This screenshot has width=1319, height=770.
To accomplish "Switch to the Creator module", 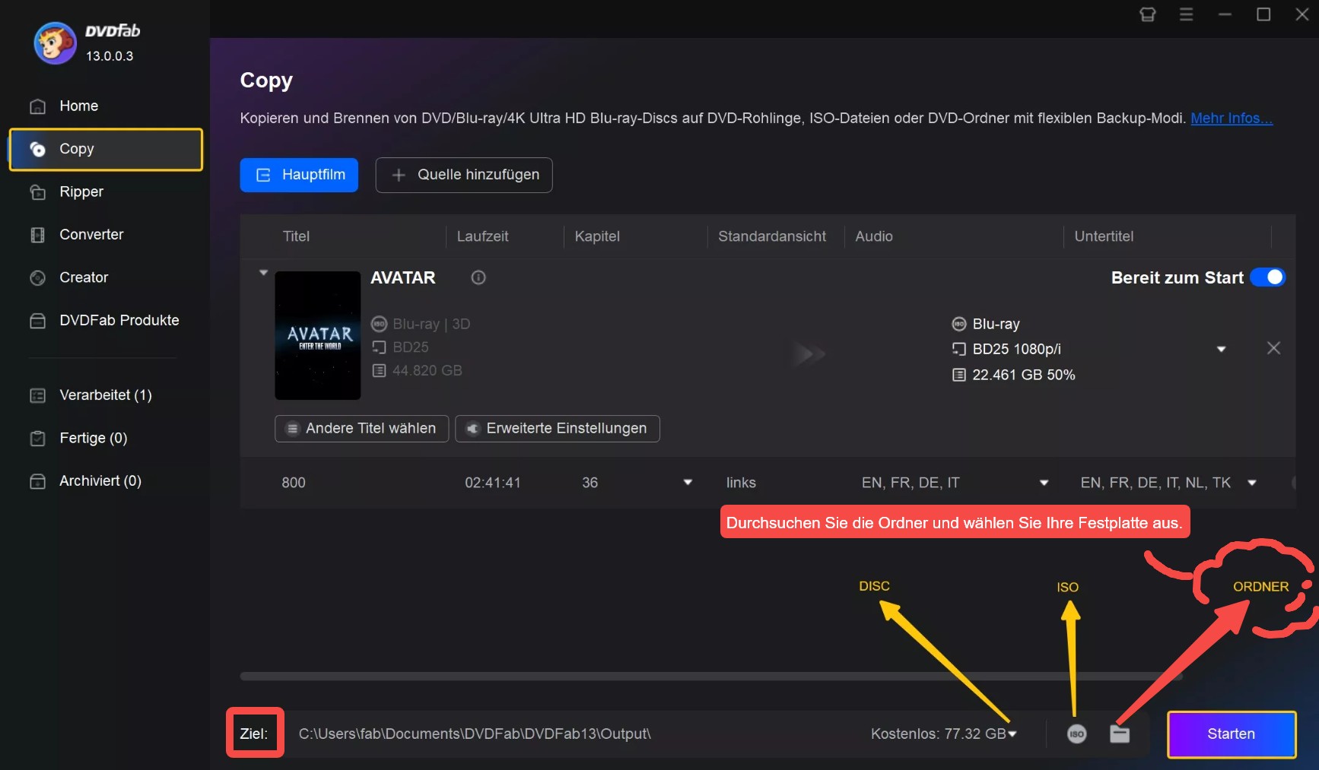I will (83, 277).
